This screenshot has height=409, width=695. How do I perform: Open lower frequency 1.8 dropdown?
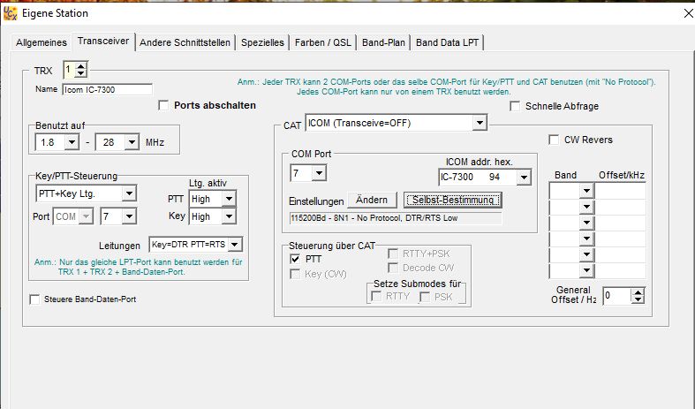(x=72, y=143)
